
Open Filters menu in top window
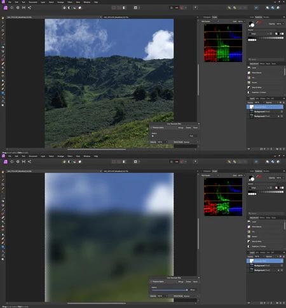(70, 2)
